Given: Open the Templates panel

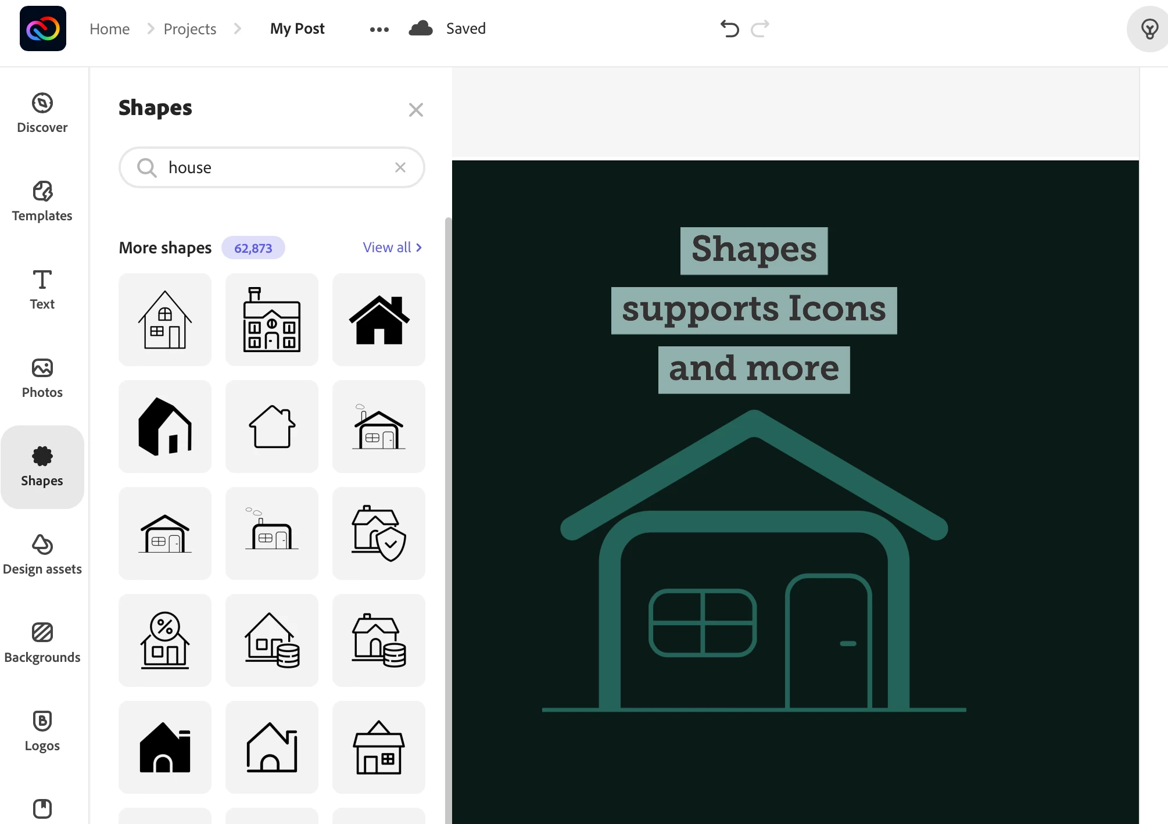Looking at the screenshot, I should coord(42,202).
